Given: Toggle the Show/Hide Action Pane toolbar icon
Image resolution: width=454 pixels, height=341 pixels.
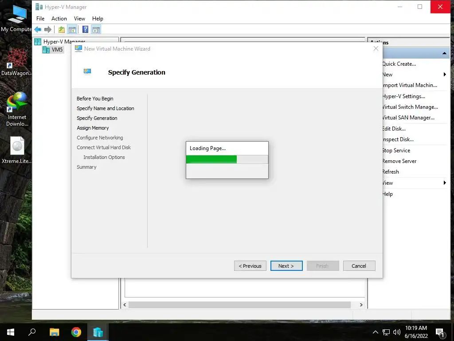Looking at the screenshot, I should pyautogui.click(x=96, y=29).
